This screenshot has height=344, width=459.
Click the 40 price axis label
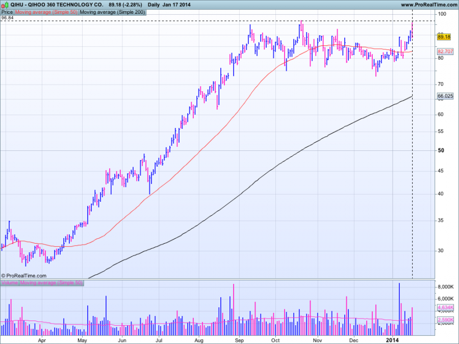point(441,194)
